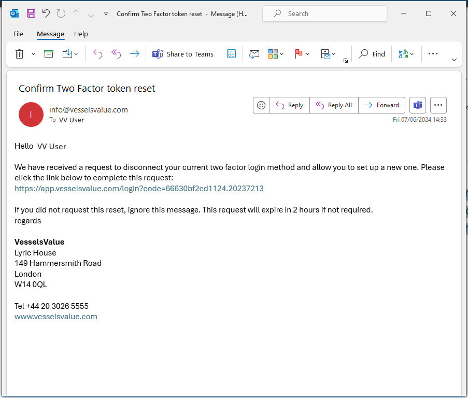This screenshot has height=398, width=468.
Task: Click the Undo arrow in title bar
Action: tap(46, 13)
